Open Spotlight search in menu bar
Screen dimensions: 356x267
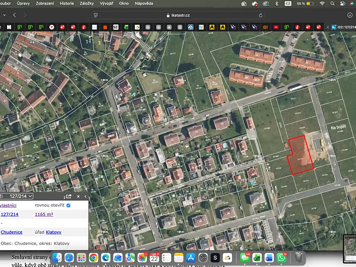tap(332, 4)
